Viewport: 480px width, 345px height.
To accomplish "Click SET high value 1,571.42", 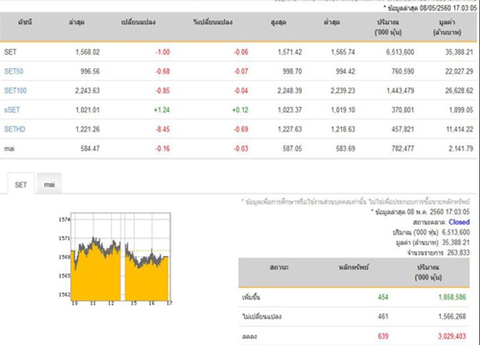I will click(289, 52).
